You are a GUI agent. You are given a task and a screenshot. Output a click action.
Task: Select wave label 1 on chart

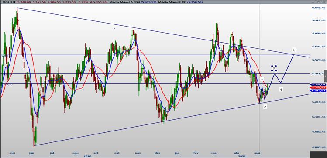point(262,79)
